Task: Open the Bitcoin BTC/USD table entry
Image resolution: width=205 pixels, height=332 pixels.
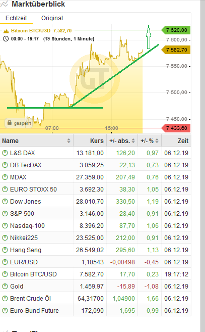Action: 33,274
